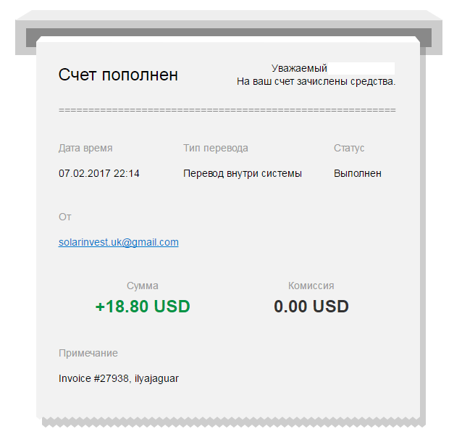Click the dashed equals-sign separator line

(x=227, y=110)
